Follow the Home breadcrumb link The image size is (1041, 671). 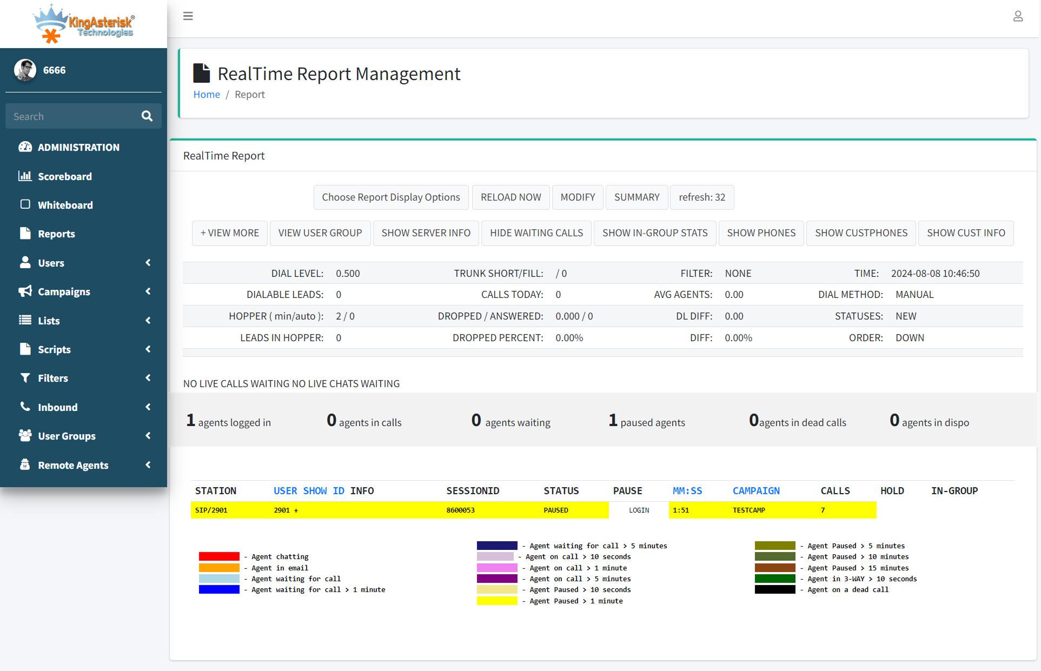click(x=207, y=95)
